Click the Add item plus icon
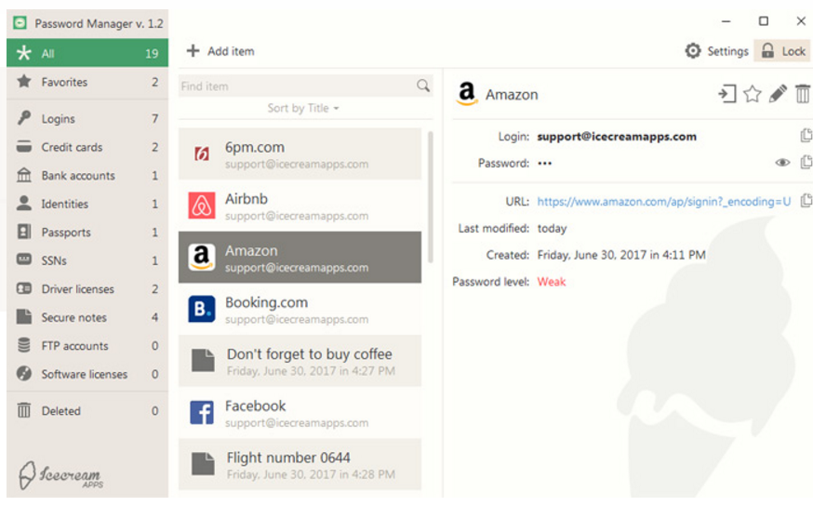This screenshot has width=813, height=506. point(193,51)
